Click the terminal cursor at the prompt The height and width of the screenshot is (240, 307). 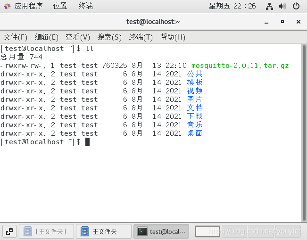click(88, 142)
